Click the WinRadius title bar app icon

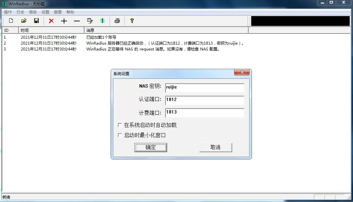tap(4, 4)
